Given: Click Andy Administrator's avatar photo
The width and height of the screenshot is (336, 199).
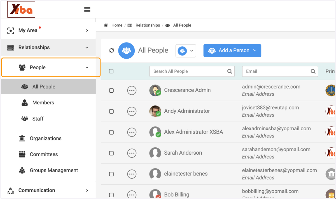Looking at the screenshot, I should point(155,111).
